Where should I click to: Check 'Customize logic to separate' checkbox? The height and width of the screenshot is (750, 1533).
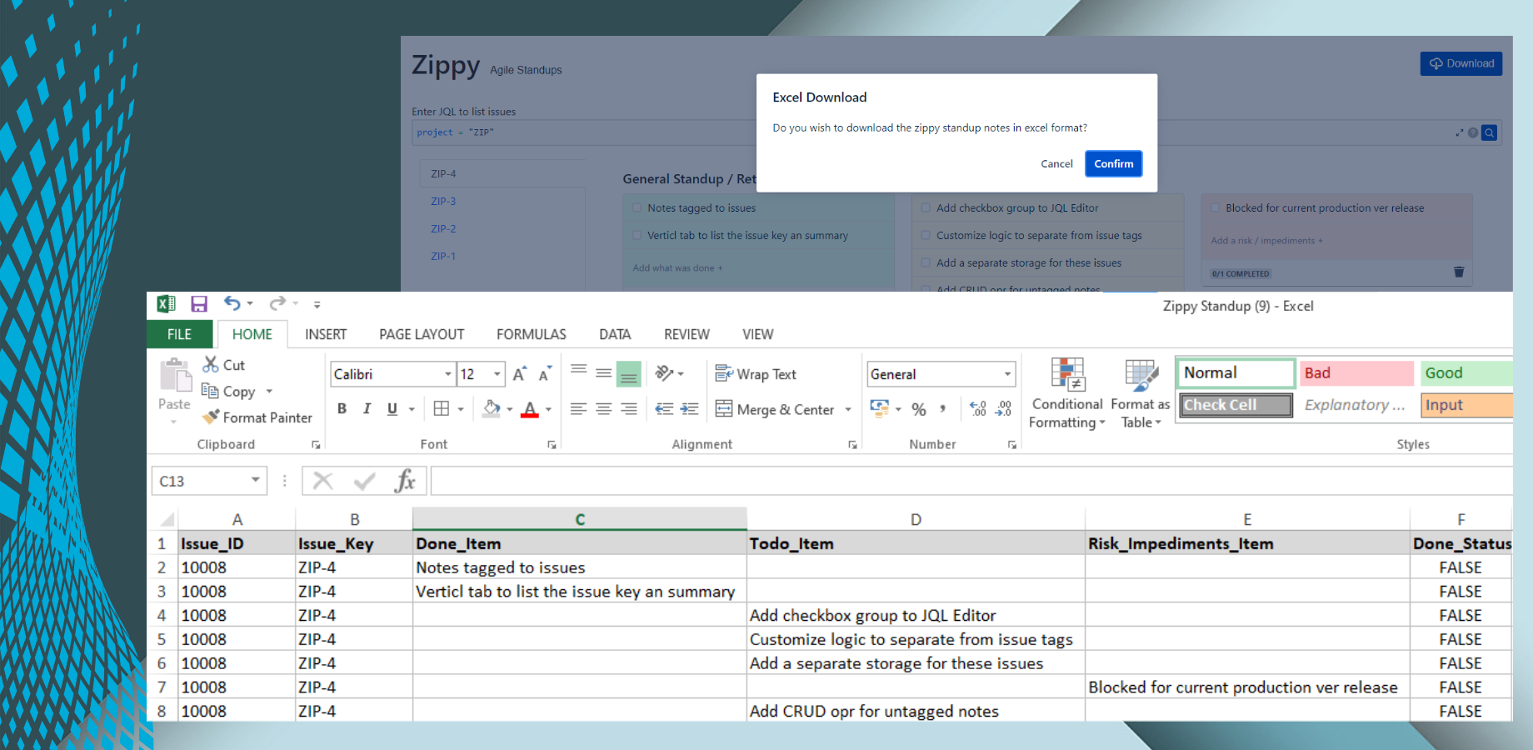click(x=926, y=236)
